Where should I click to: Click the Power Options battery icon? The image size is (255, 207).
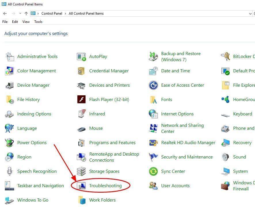pos(9,143)
